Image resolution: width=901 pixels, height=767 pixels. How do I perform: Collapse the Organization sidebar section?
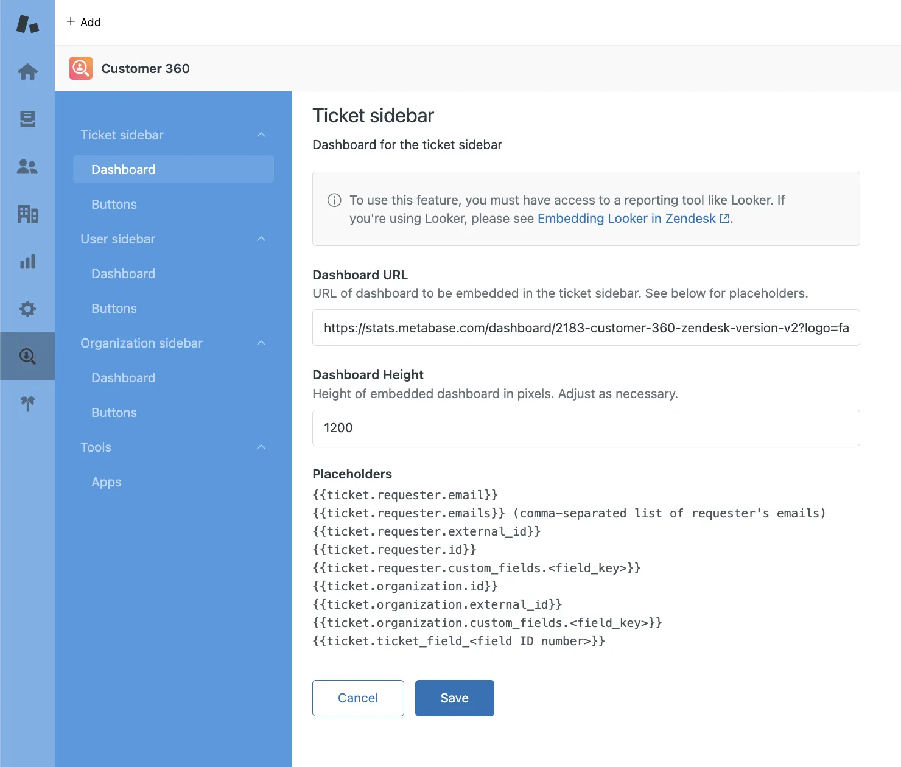click(261, 343)
